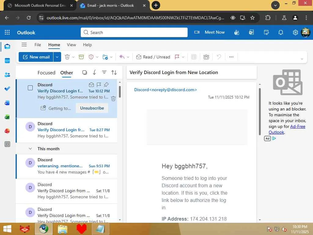Open the groups icon in the toolbar
This screenshot has height=235, width=313.
pos(206,57)
